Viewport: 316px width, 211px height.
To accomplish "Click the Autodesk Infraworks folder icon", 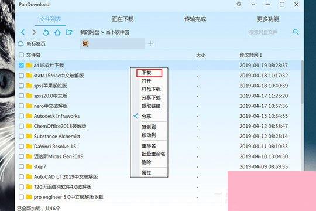I will (x=29, y=116).
